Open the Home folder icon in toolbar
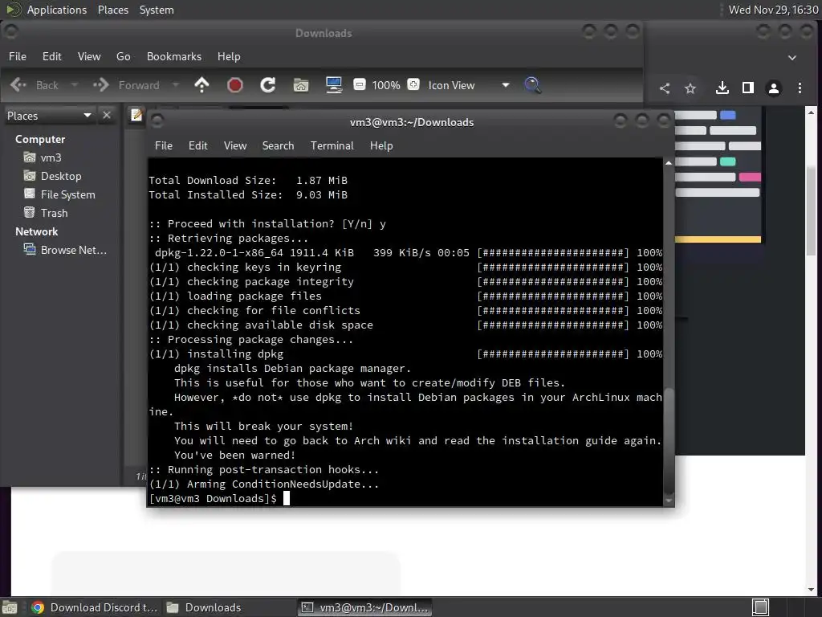 301,85
